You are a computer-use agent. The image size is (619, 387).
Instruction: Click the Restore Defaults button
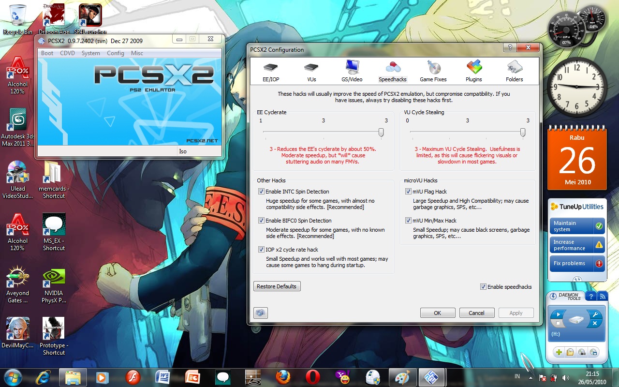[277, 286]
